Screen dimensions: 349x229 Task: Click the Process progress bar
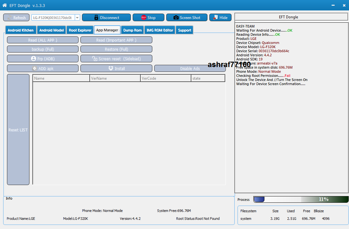click(x=301, y=199)
